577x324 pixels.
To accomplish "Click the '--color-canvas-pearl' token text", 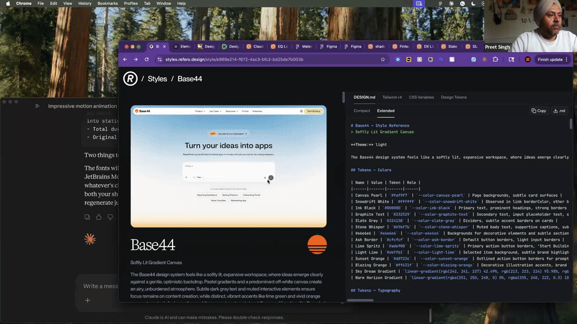I will (441, 196).
